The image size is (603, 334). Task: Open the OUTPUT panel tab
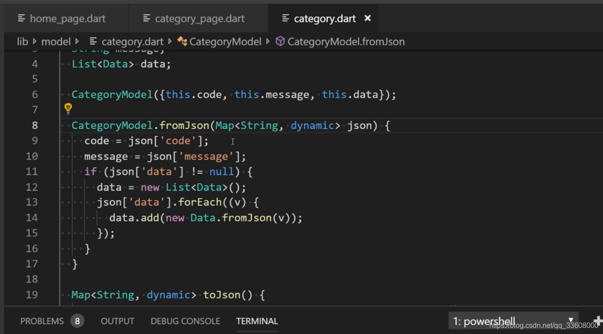click(117, 321)
